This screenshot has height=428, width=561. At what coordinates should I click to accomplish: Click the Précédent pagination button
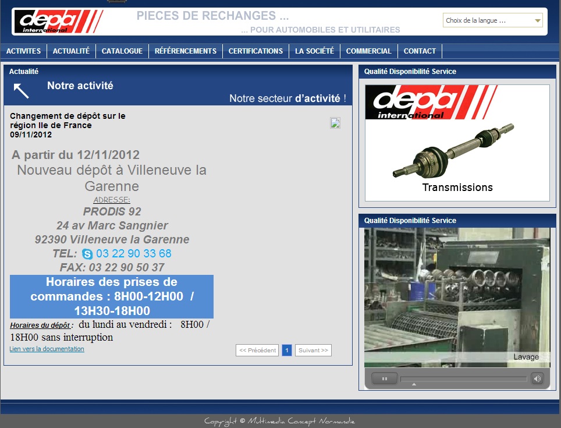pyautogui.click(x=257, y=351)
